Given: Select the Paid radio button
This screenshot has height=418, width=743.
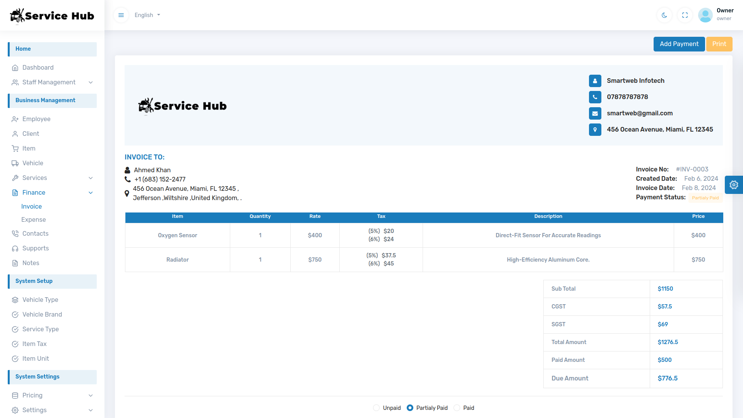Looking at the screenshot, I should click(x=457, y=408).
